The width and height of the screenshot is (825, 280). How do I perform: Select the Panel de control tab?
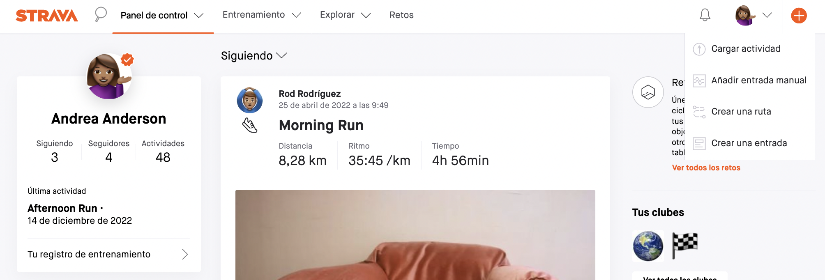point(154,16)
